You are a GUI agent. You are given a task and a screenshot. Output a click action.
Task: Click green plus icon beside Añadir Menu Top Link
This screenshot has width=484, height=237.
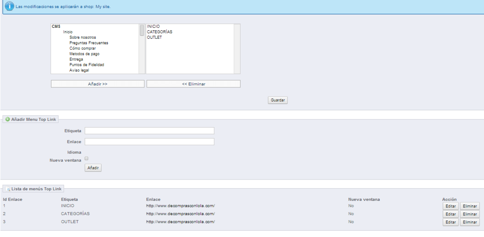click(8, 119)
